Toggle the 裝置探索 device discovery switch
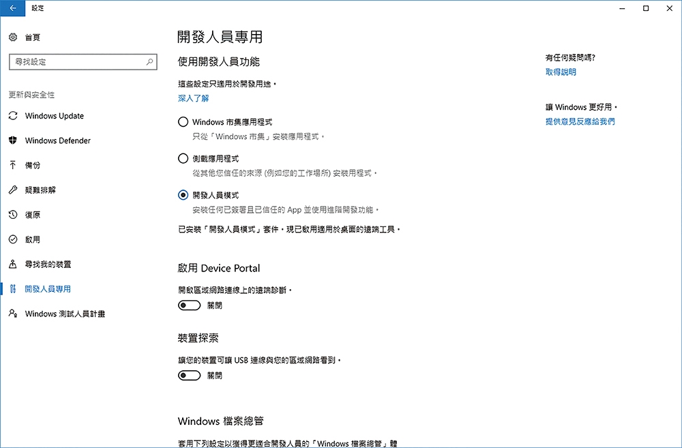This screenshot has height=448, width=682. (x=189, y=375)
